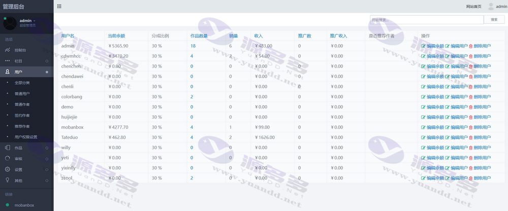This screenshot has height=211, width=508.
Task: Open 控制台 dashboard icon in sidebar
Action: coord(8,50)
